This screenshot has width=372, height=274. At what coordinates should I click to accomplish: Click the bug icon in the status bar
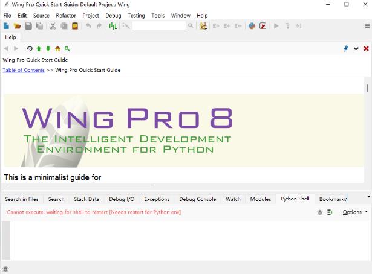5,269
